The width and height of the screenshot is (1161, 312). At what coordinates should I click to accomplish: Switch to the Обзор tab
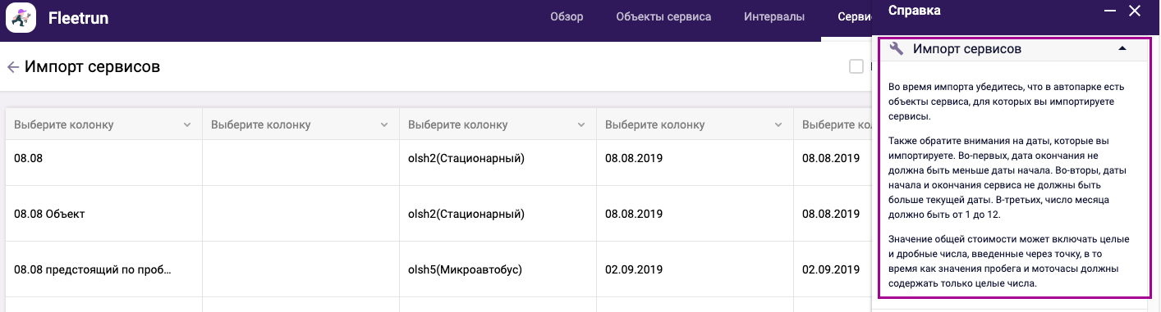567,16
